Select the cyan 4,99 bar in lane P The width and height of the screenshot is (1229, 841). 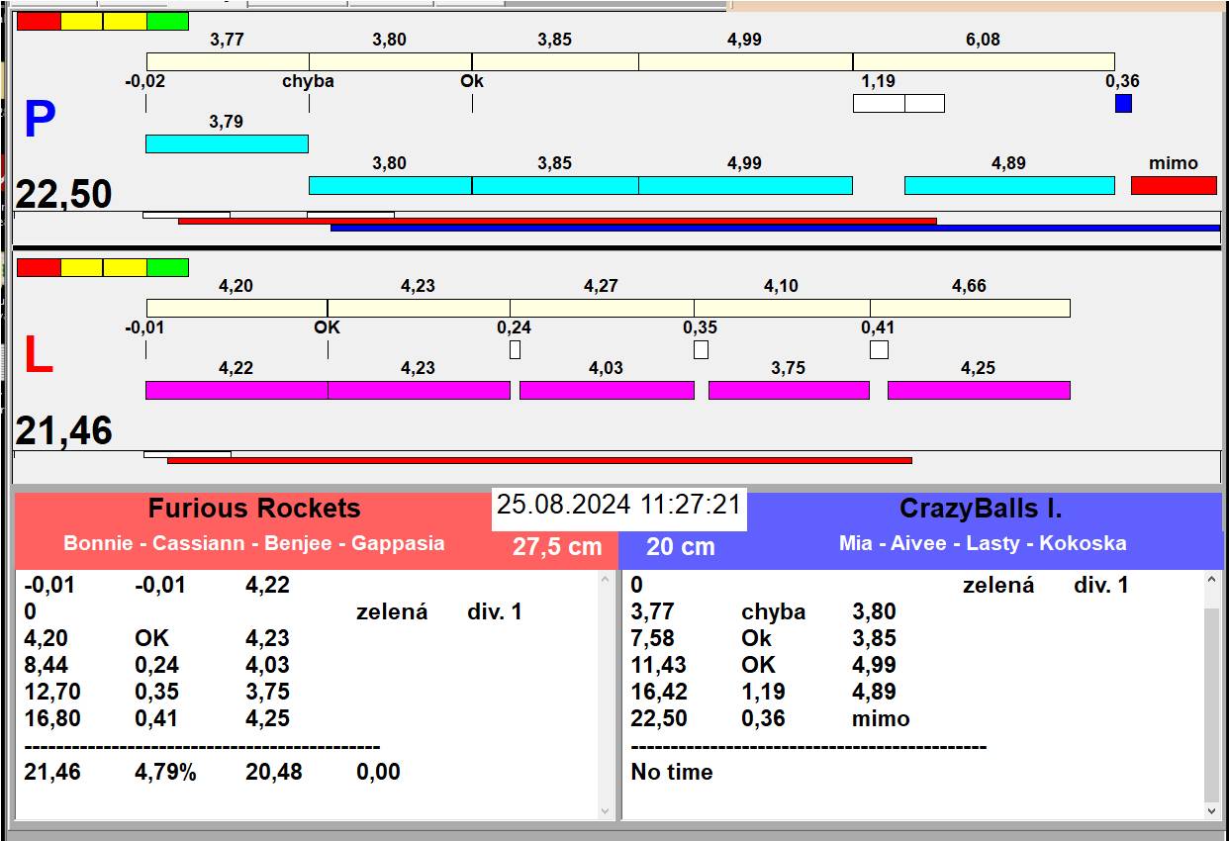click(x=745, y=185)
